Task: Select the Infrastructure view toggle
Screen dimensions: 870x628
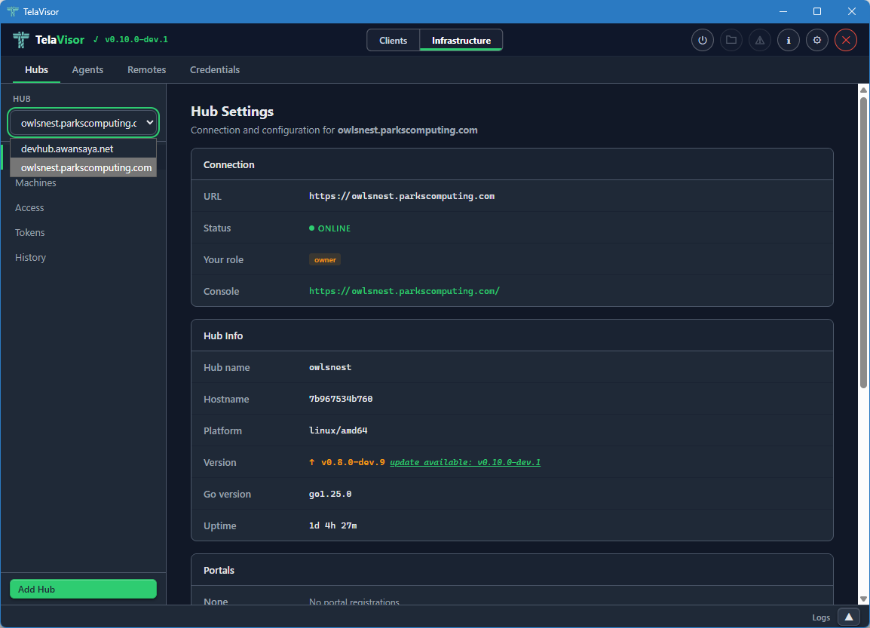Action: coord(461,40)
